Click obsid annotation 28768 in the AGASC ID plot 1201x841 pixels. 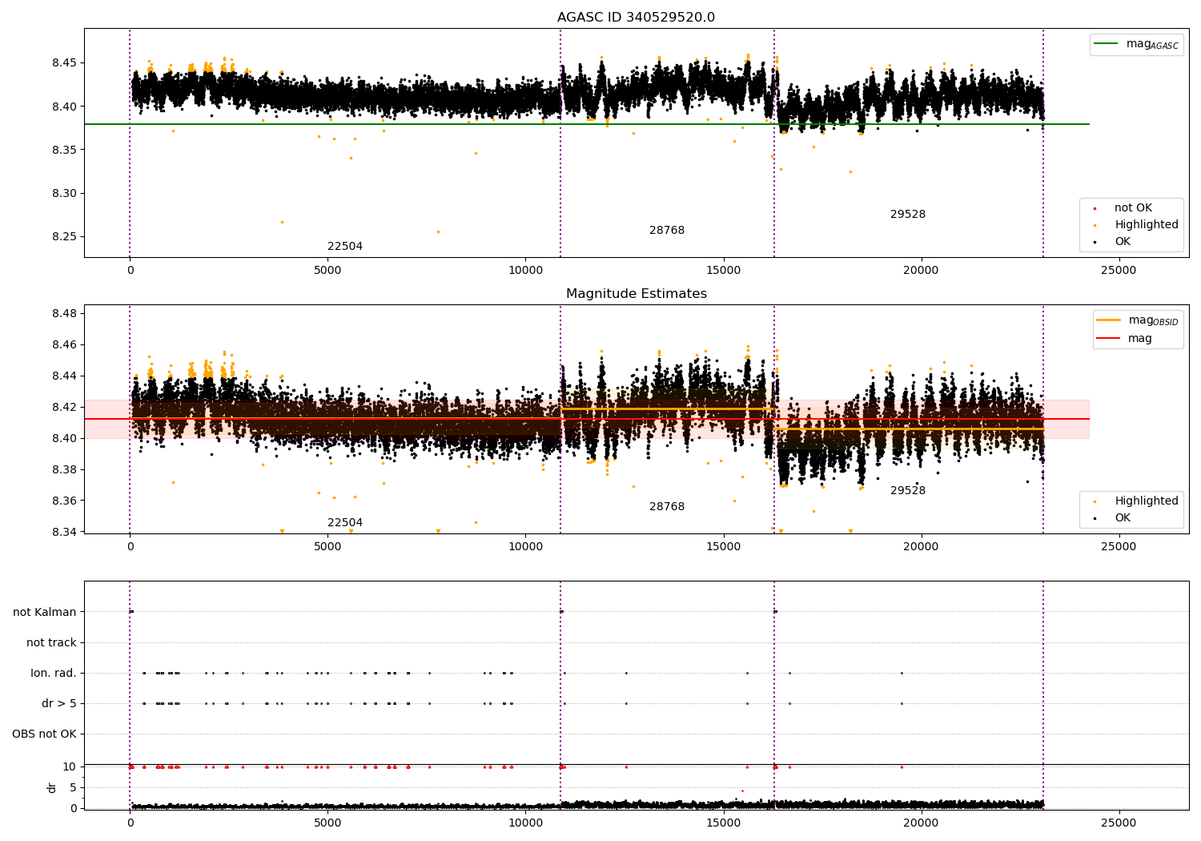click(667, 231)
